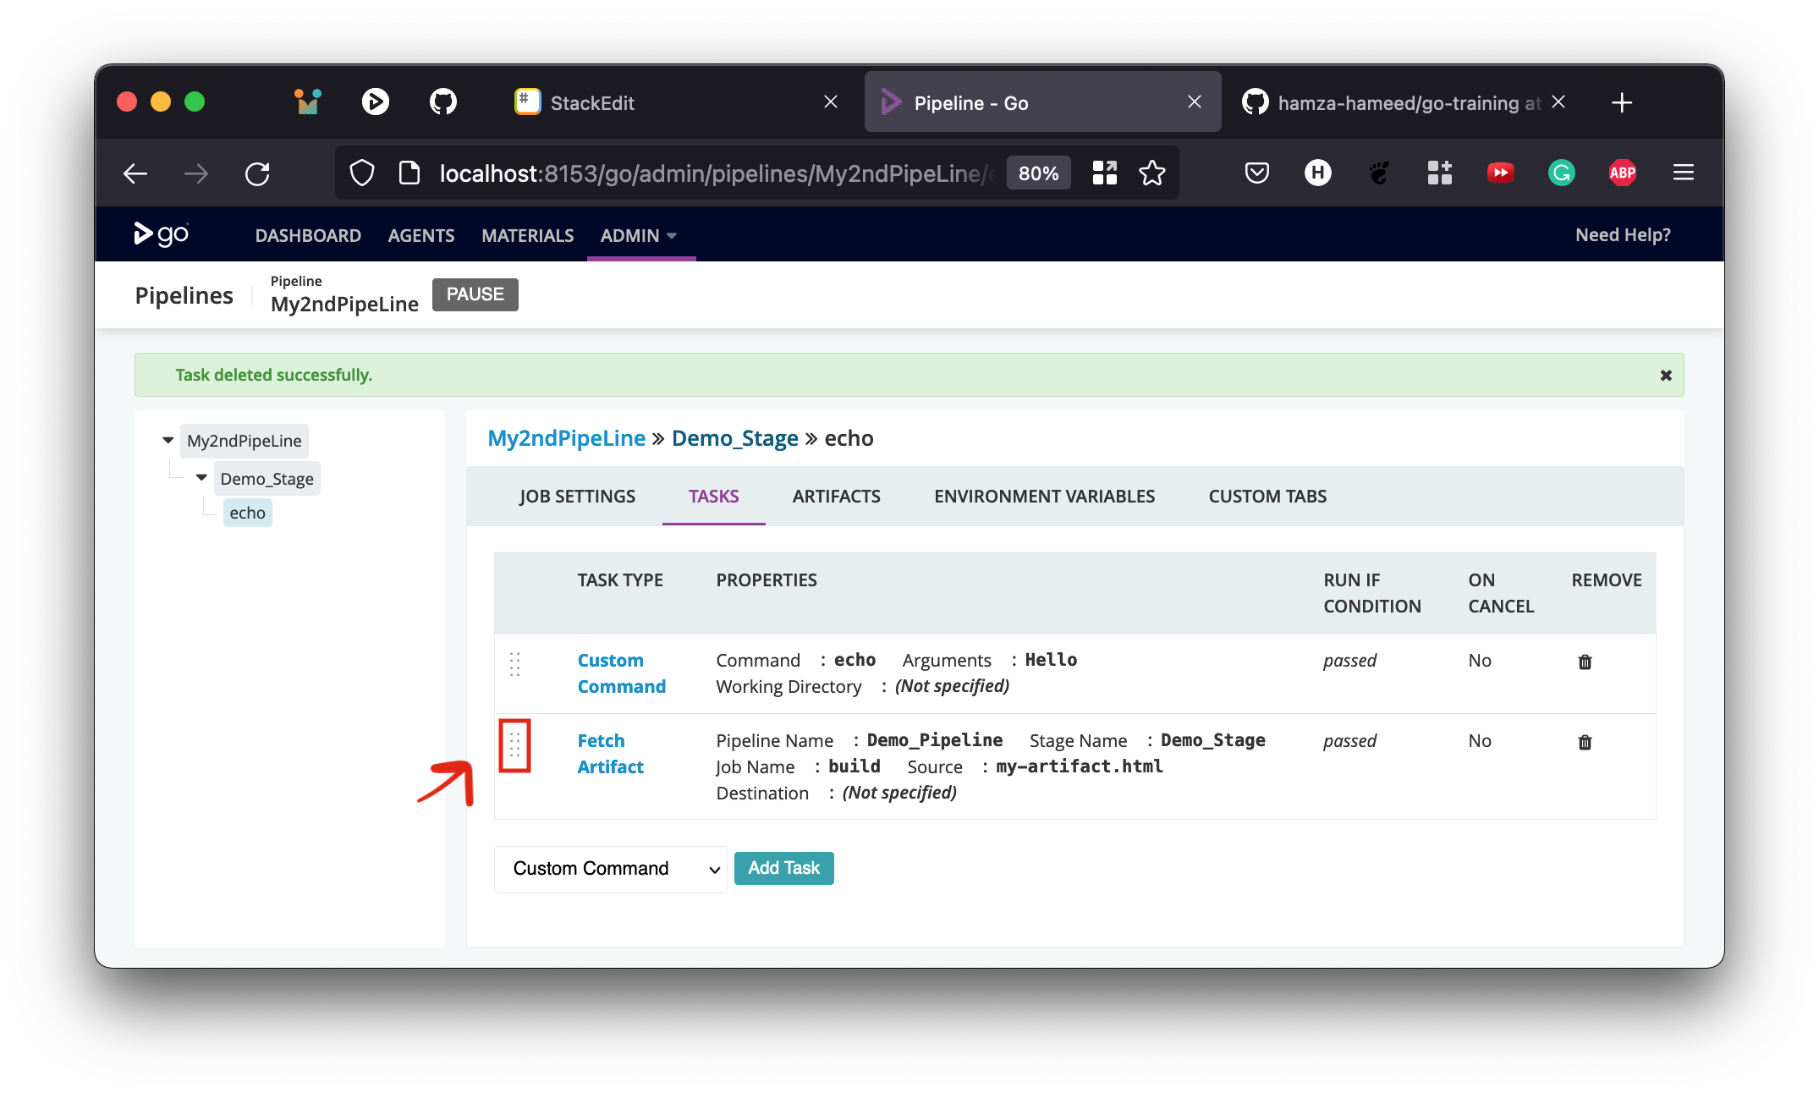Click the GoCD logo in the top navigation
Image resolution: width=1819 pixels, height=1093 pixels.
click(160, 234)
